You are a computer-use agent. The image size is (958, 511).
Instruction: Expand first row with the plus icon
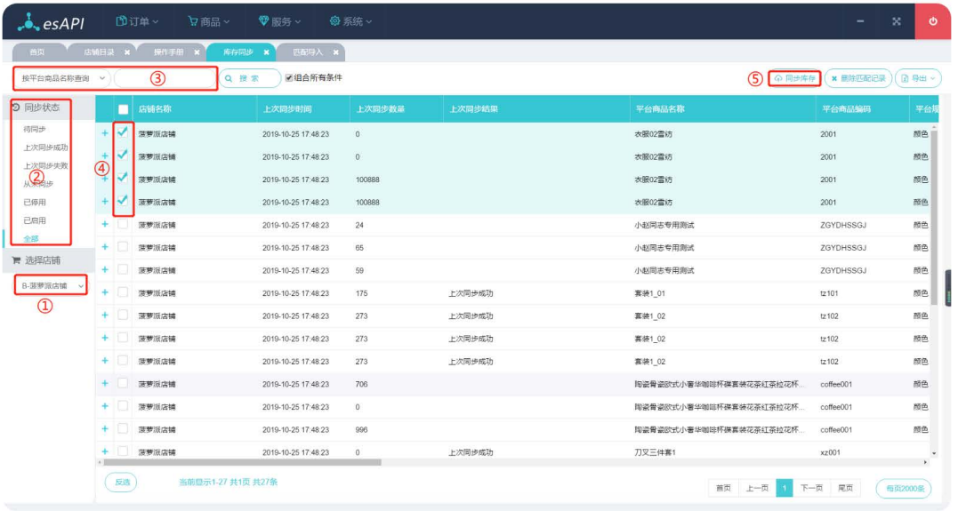pyautogui.click(x=105, y=132)
